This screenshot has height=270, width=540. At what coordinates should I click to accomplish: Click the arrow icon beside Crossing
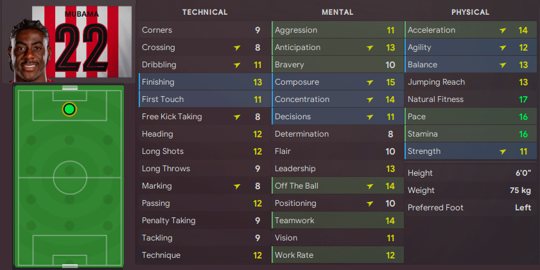[238, 47]
